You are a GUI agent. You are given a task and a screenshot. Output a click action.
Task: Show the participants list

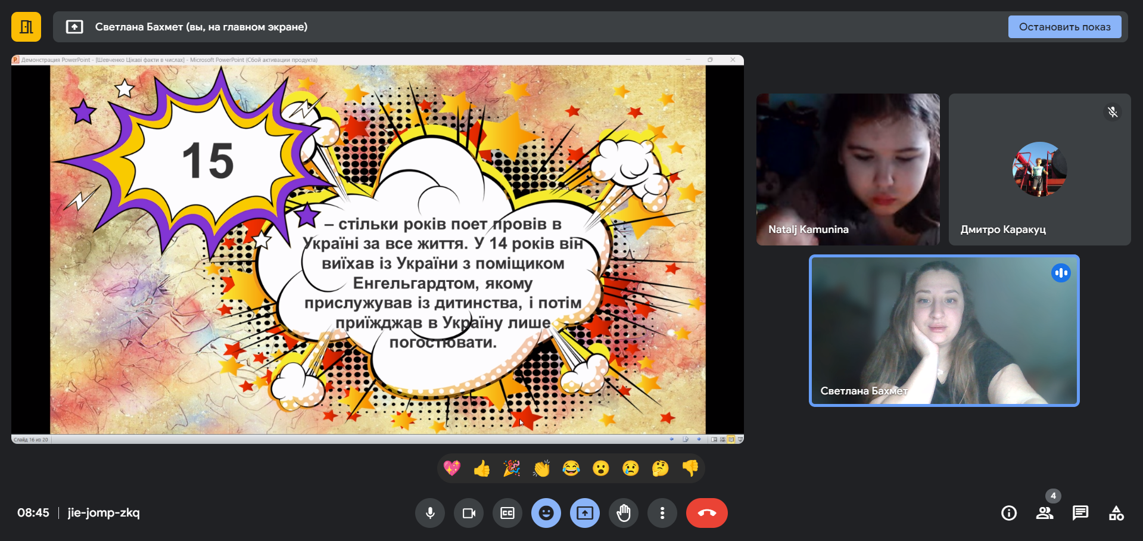coord(1045,513)
